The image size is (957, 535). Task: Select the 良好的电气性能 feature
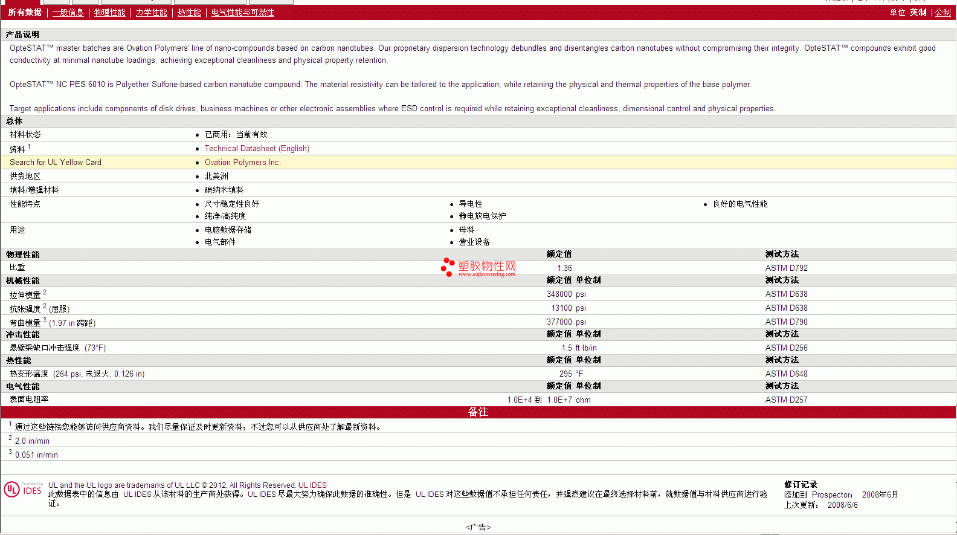coord(740,204)
